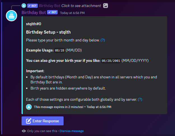Click the eye icon beside "Only you can see this"
The height and width of the screenshot is (136, 175).
click(24, 131)
